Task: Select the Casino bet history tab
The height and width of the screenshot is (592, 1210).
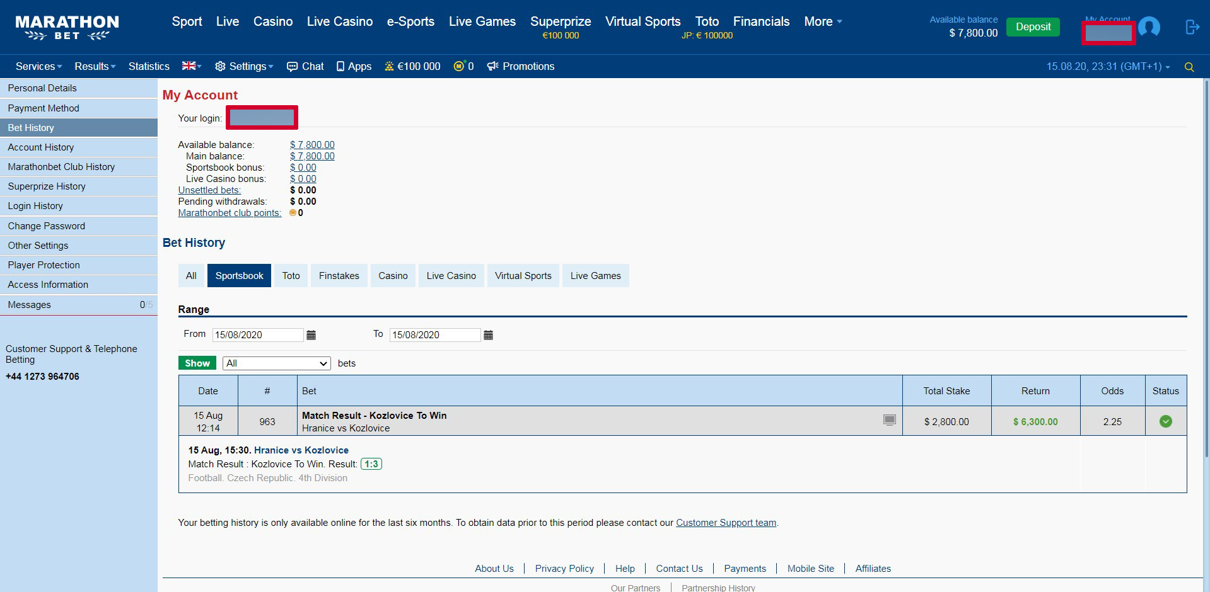Action: click(393, 276)
